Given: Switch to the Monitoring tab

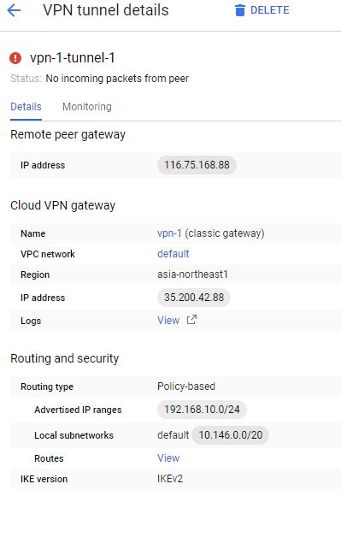Looking at the screenshot, I should coord(87,107).
